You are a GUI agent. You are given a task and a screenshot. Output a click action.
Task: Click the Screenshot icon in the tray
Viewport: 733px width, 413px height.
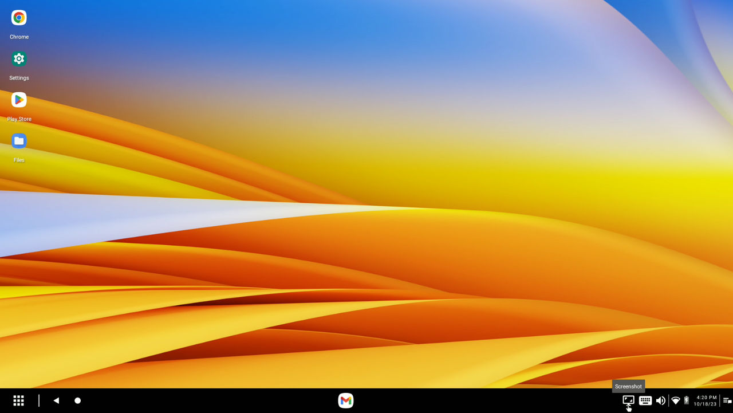coord(628,400)
